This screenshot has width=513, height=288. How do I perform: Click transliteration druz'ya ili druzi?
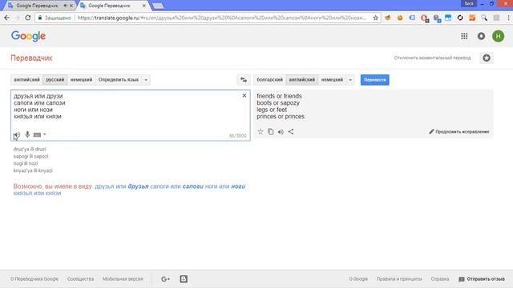point(30,150)
